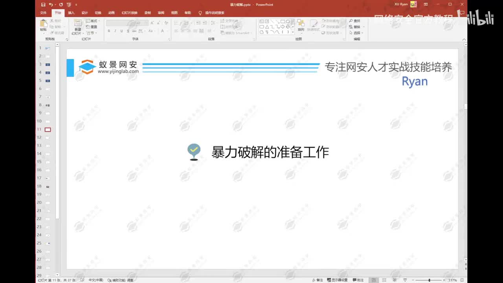Apply bold formatting with B

tap(109, 31)
